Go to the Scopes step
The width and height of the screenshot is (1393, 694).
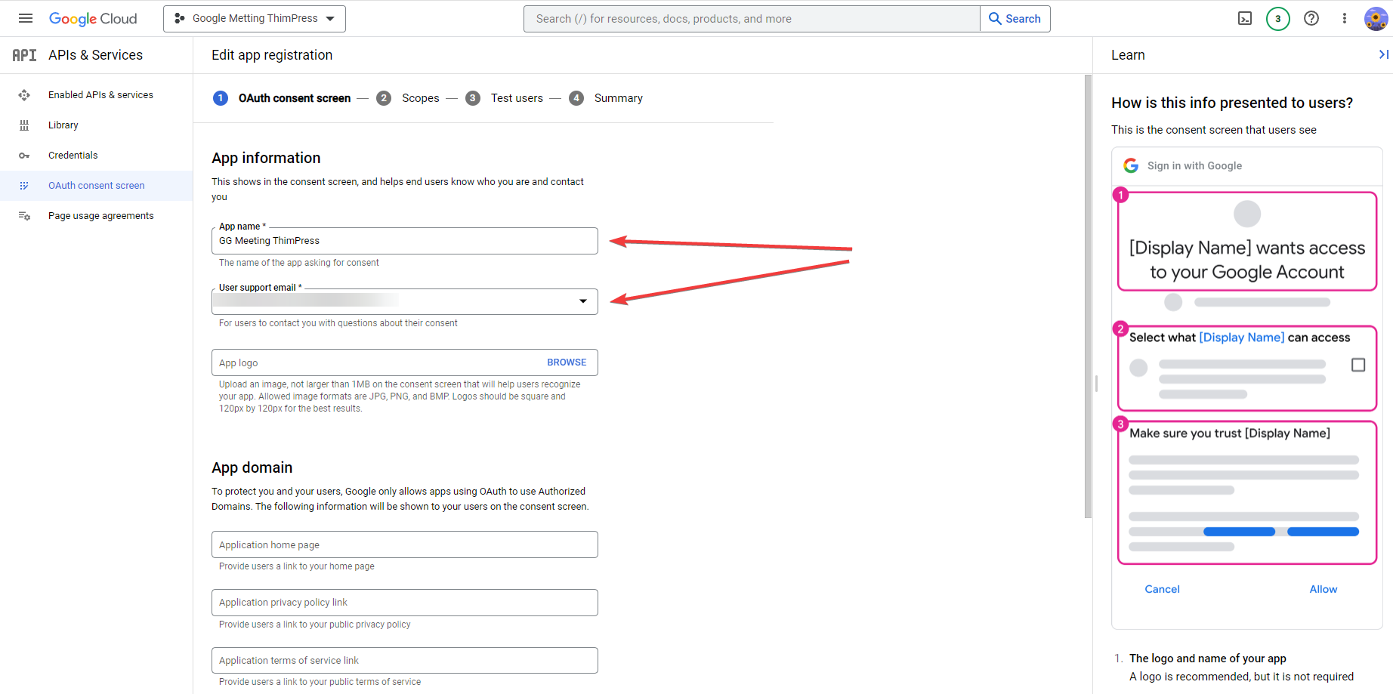tap(420, 98)
